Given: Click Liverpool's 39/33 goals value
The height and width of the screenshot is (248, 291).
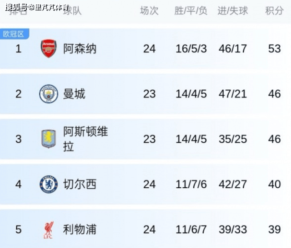Looking at the screenshot, I should click(x=233, y=229).
